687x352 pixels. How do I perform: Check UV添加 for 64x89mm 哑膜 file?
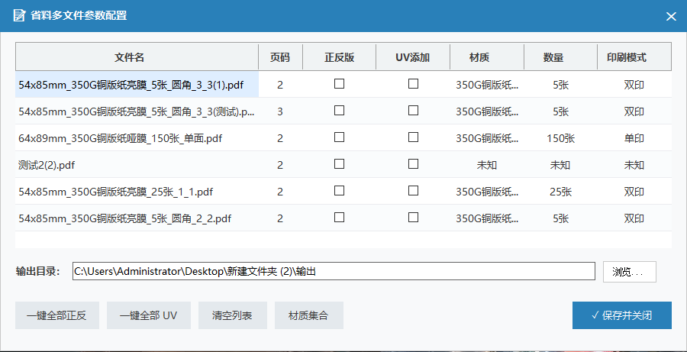[413, 137]
